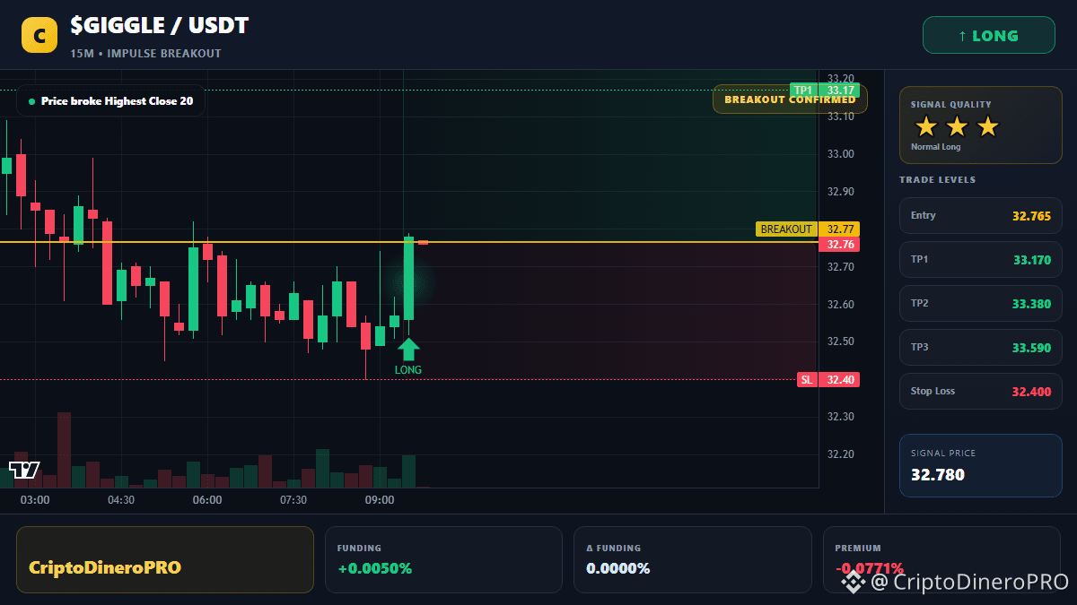Click the TP1 33.17 price tag on chart
Image resolution: width=1077 pixels, height=605 pixels.
825,90
